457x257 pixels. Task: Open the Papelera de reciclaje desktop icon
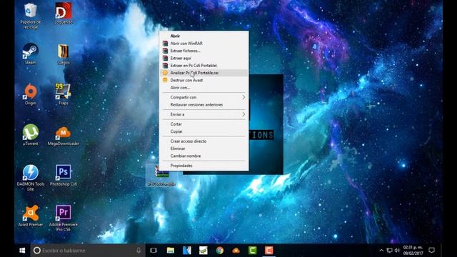tap(30, 16)
